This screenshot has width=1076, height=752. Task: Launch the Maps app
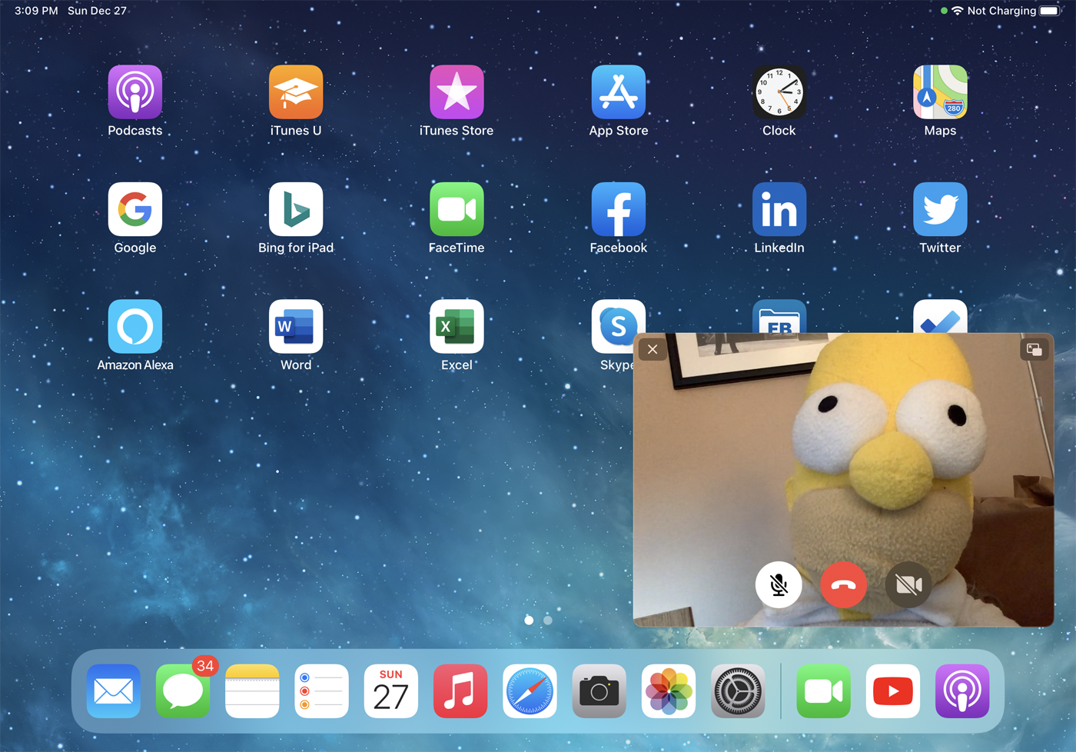(x=940, y=92)
